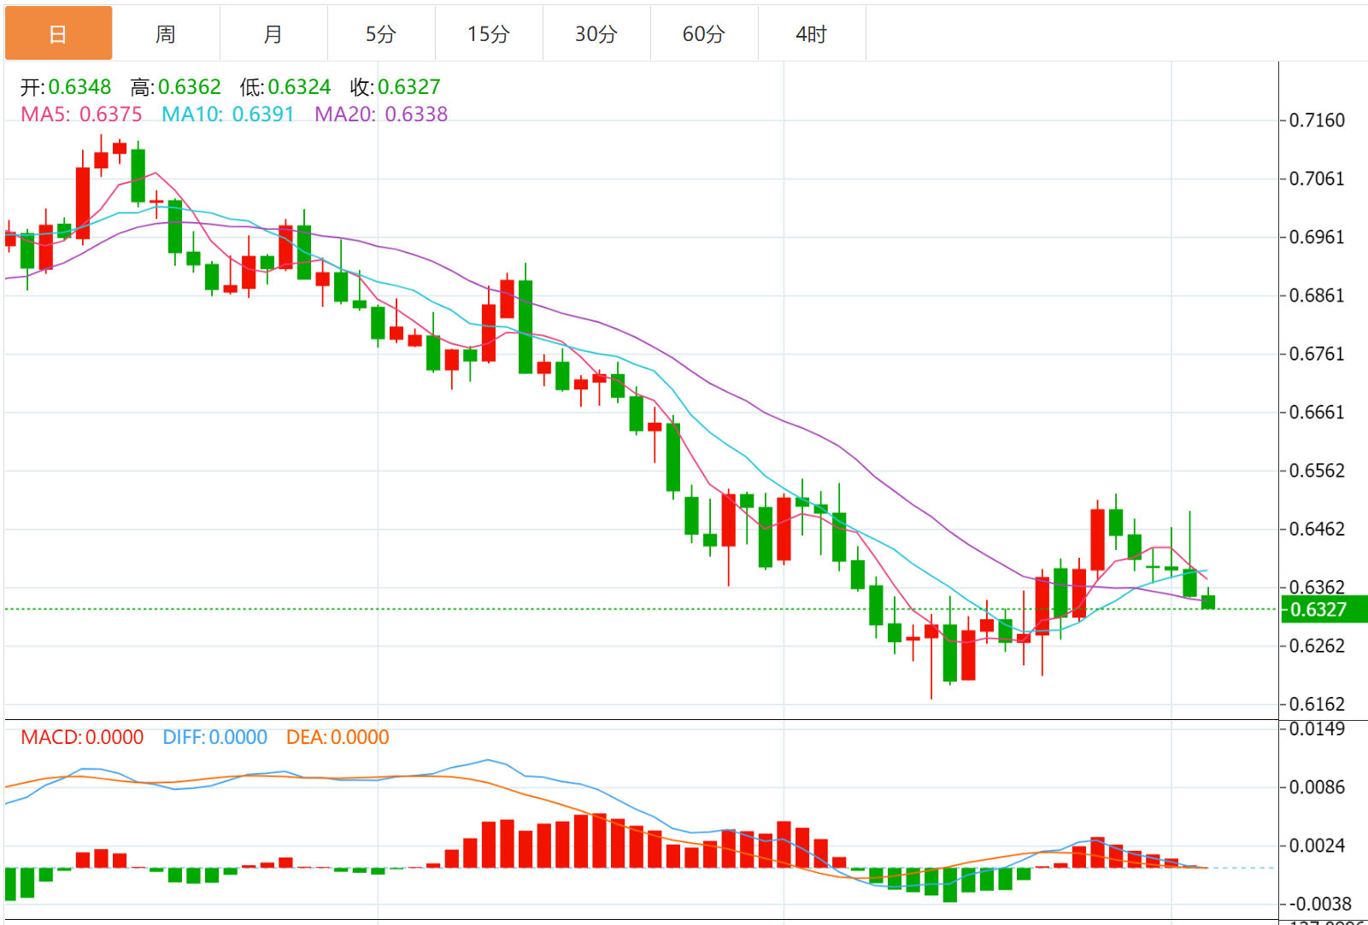Open the 15分 timeframe tab
This screenshot has height=925, width=1368.
tap(489, 34)
